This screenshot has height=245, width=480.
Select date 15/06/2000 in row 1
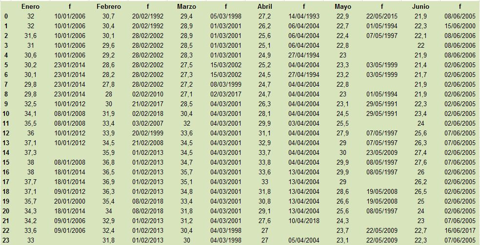pos(460,26)
